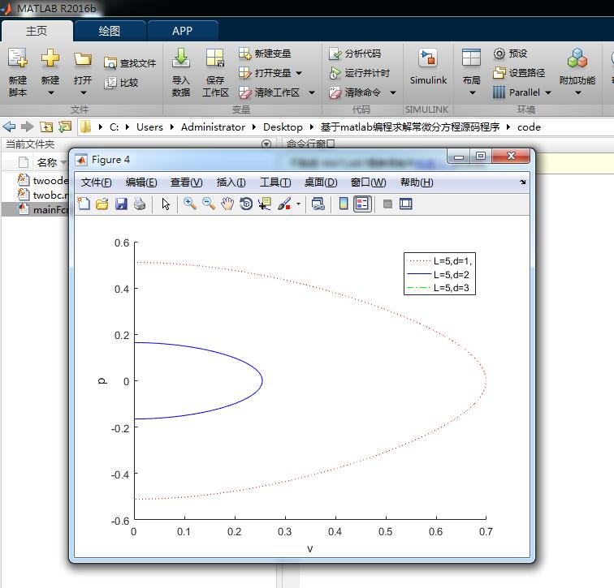Click the New Script icon
Screen dimensions: 614x588
[x=18, y=58]
